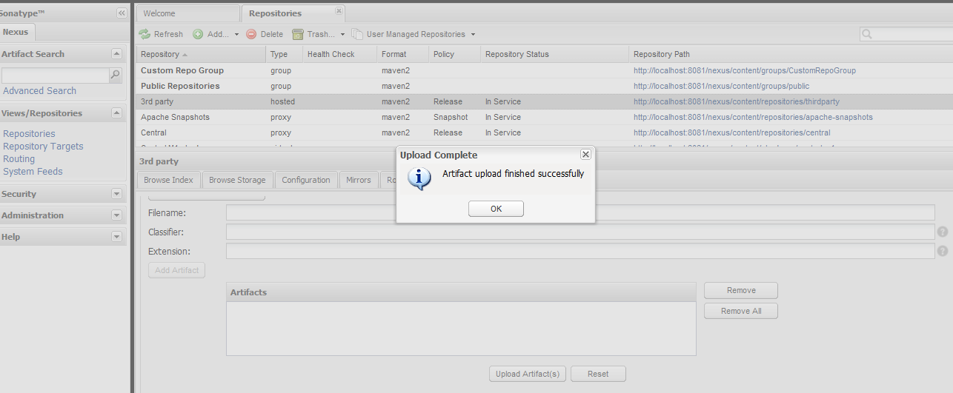
Task: Click the Upload Artifact(s) button
Action: [528, 374]
